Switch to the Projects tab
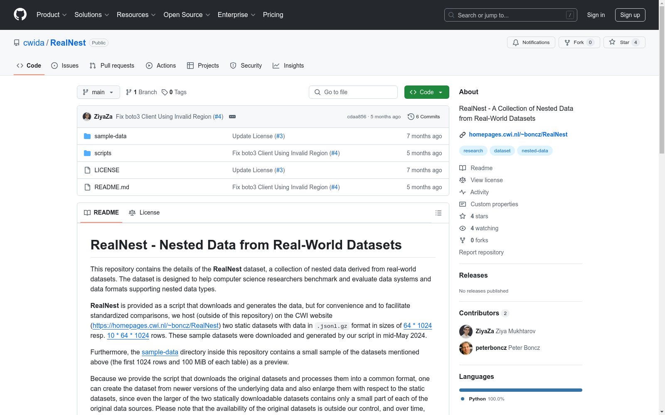 pyautogui.click(x=203, y=66)
